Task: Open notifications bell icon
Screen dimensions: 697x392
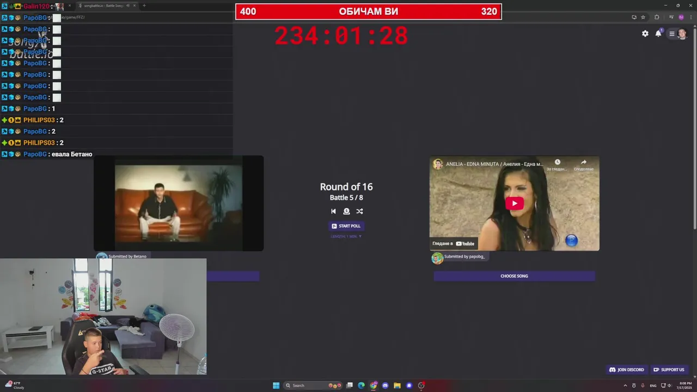Action: tap(658, 34)
